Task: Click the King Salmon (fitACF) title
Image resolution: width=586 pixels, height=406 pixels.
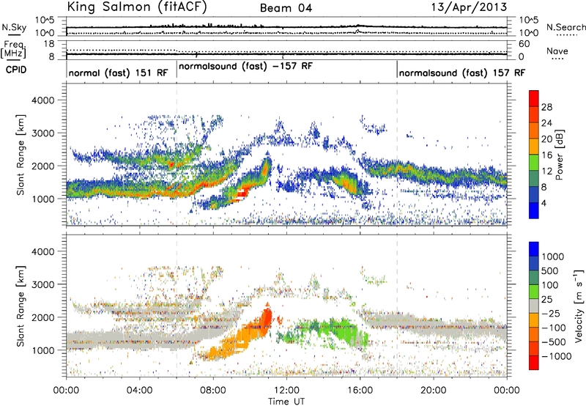Action: pyautogui.click(x=137, y=7)
